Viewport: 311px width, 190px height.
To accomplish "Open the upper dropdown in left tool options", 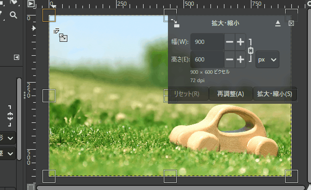I will (8, 138).
